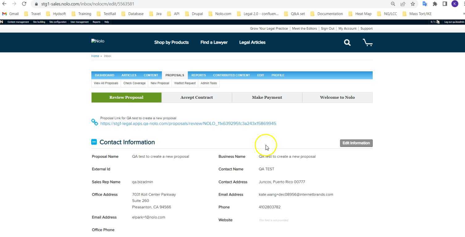Viewport: 465px width, 237px height.
Task: Click the browser zoom magnifier icon
Action: pyautogui.click(x=393, y=4)
